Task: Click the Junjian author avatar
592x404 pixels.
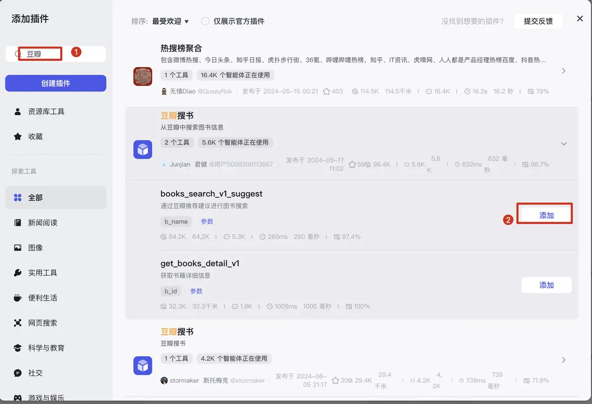Action: pyautogui.click(x=164, y=164)
